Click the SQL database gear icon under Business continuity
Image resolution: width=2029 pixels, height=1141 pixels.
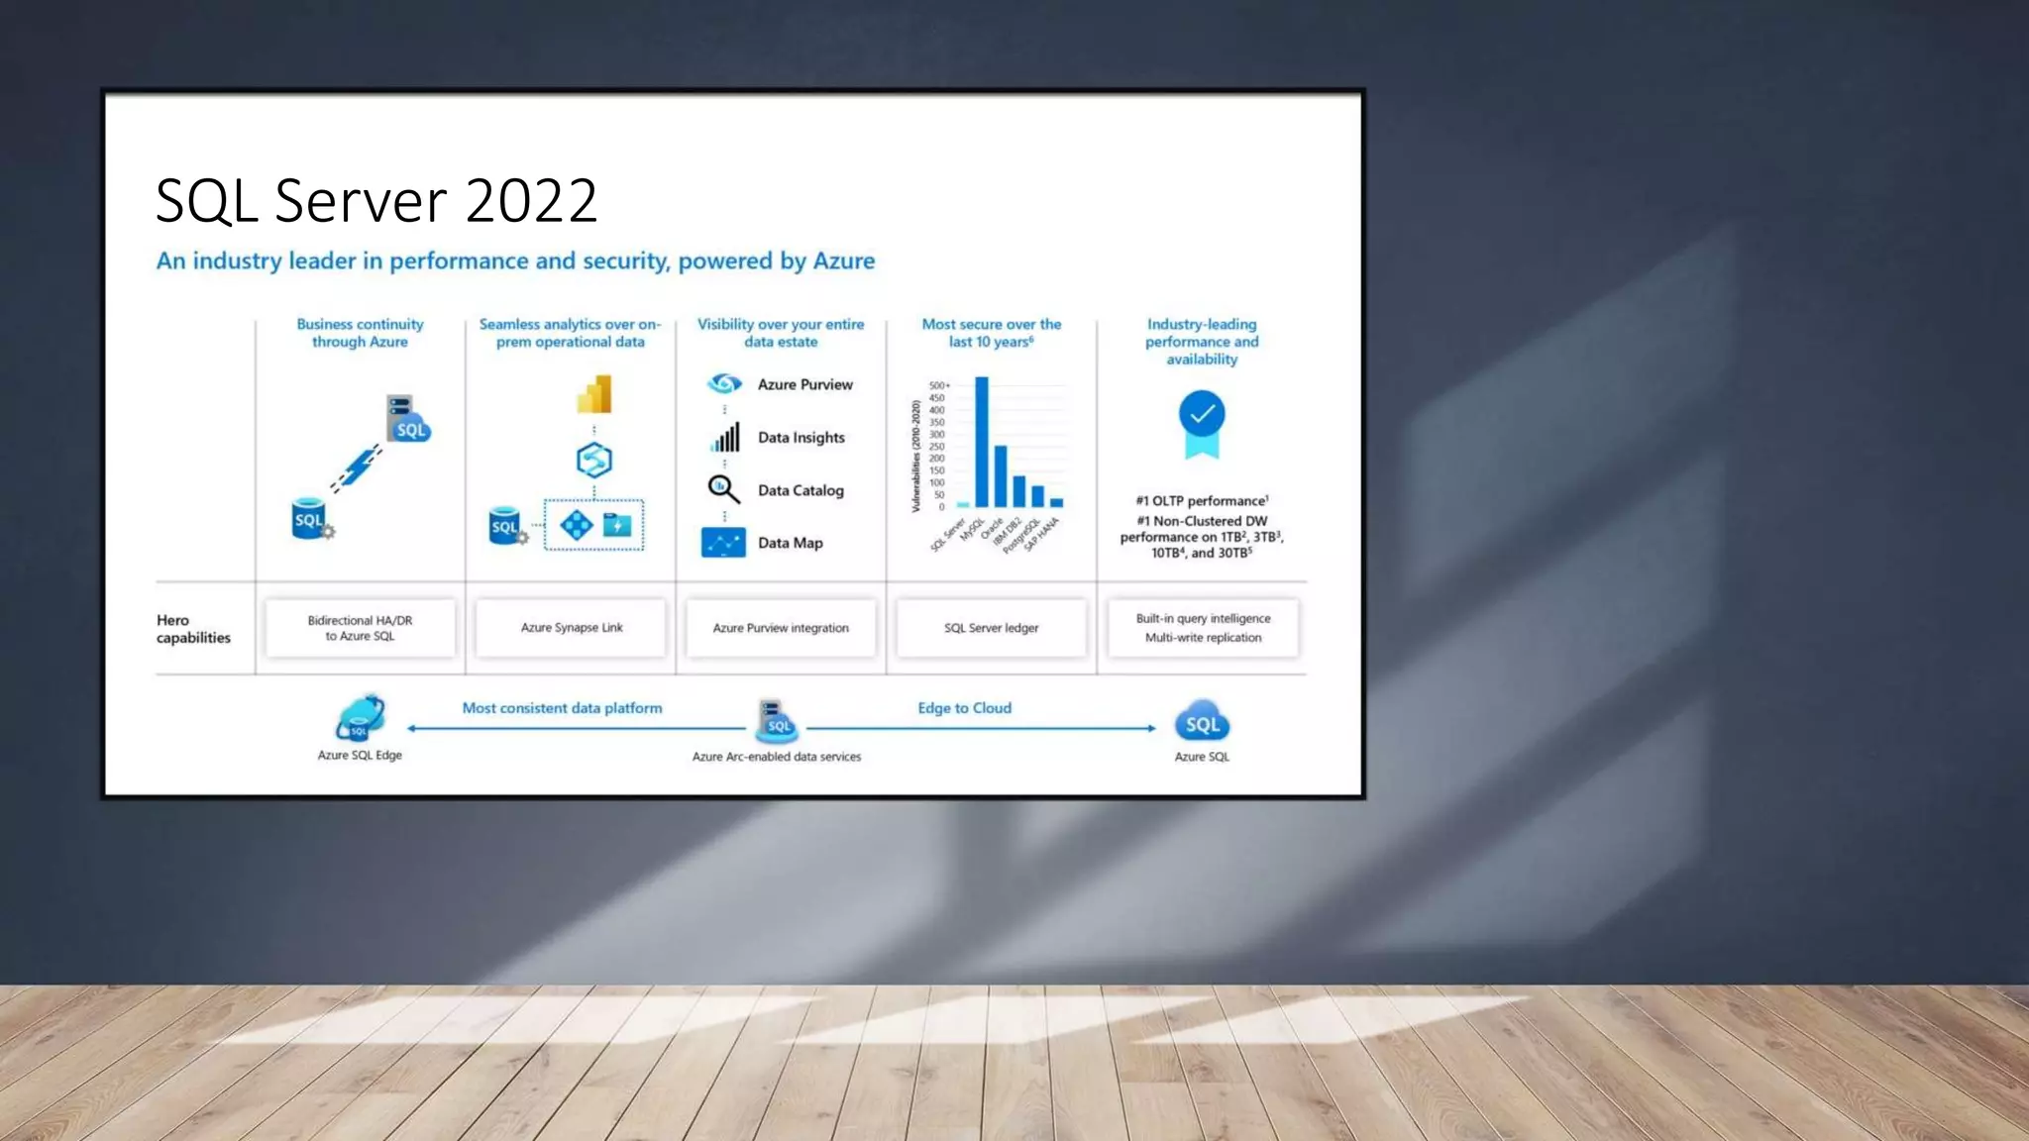pos(313,519)
